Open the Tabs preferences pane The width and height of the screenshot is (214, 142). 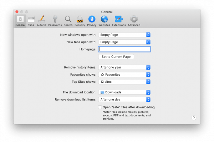click(31, 21)
